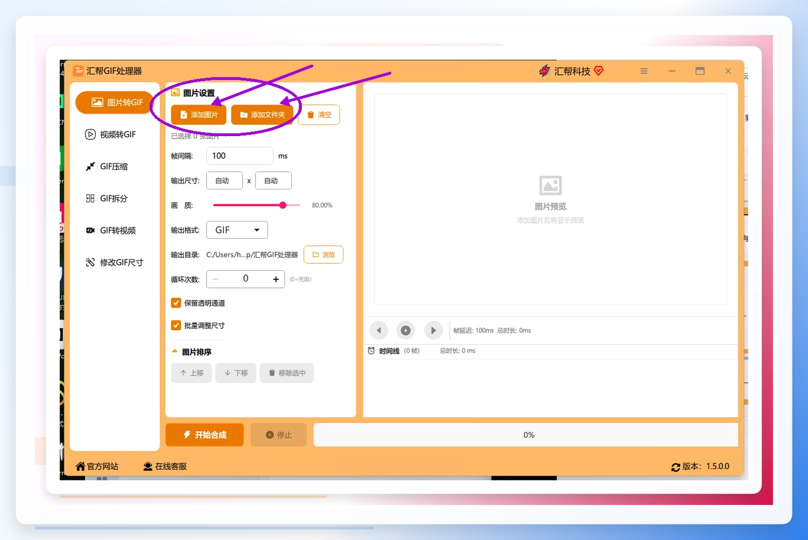Open 在线客服 support link
Screen dimensions: 808x540
click(165, 466)
